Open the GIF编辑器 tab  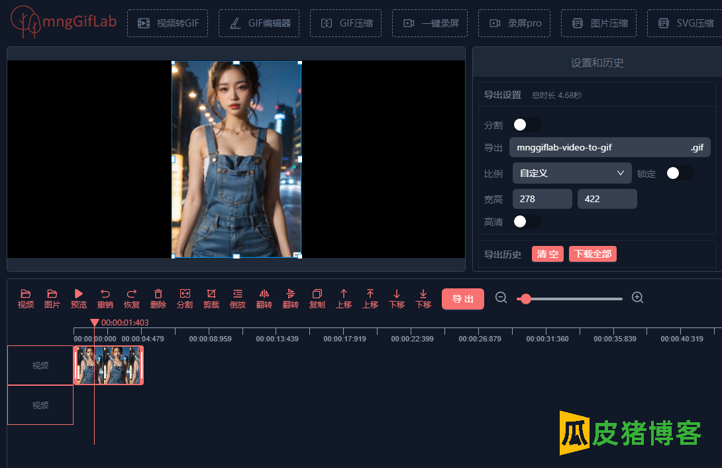tap(259, 23)
